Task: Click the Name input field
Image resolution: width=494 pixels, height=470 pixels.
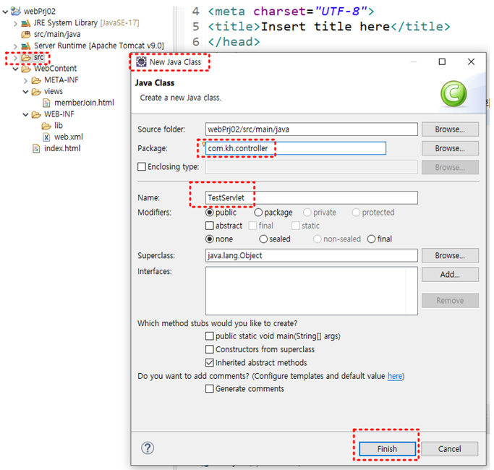Action: point(312,197)
